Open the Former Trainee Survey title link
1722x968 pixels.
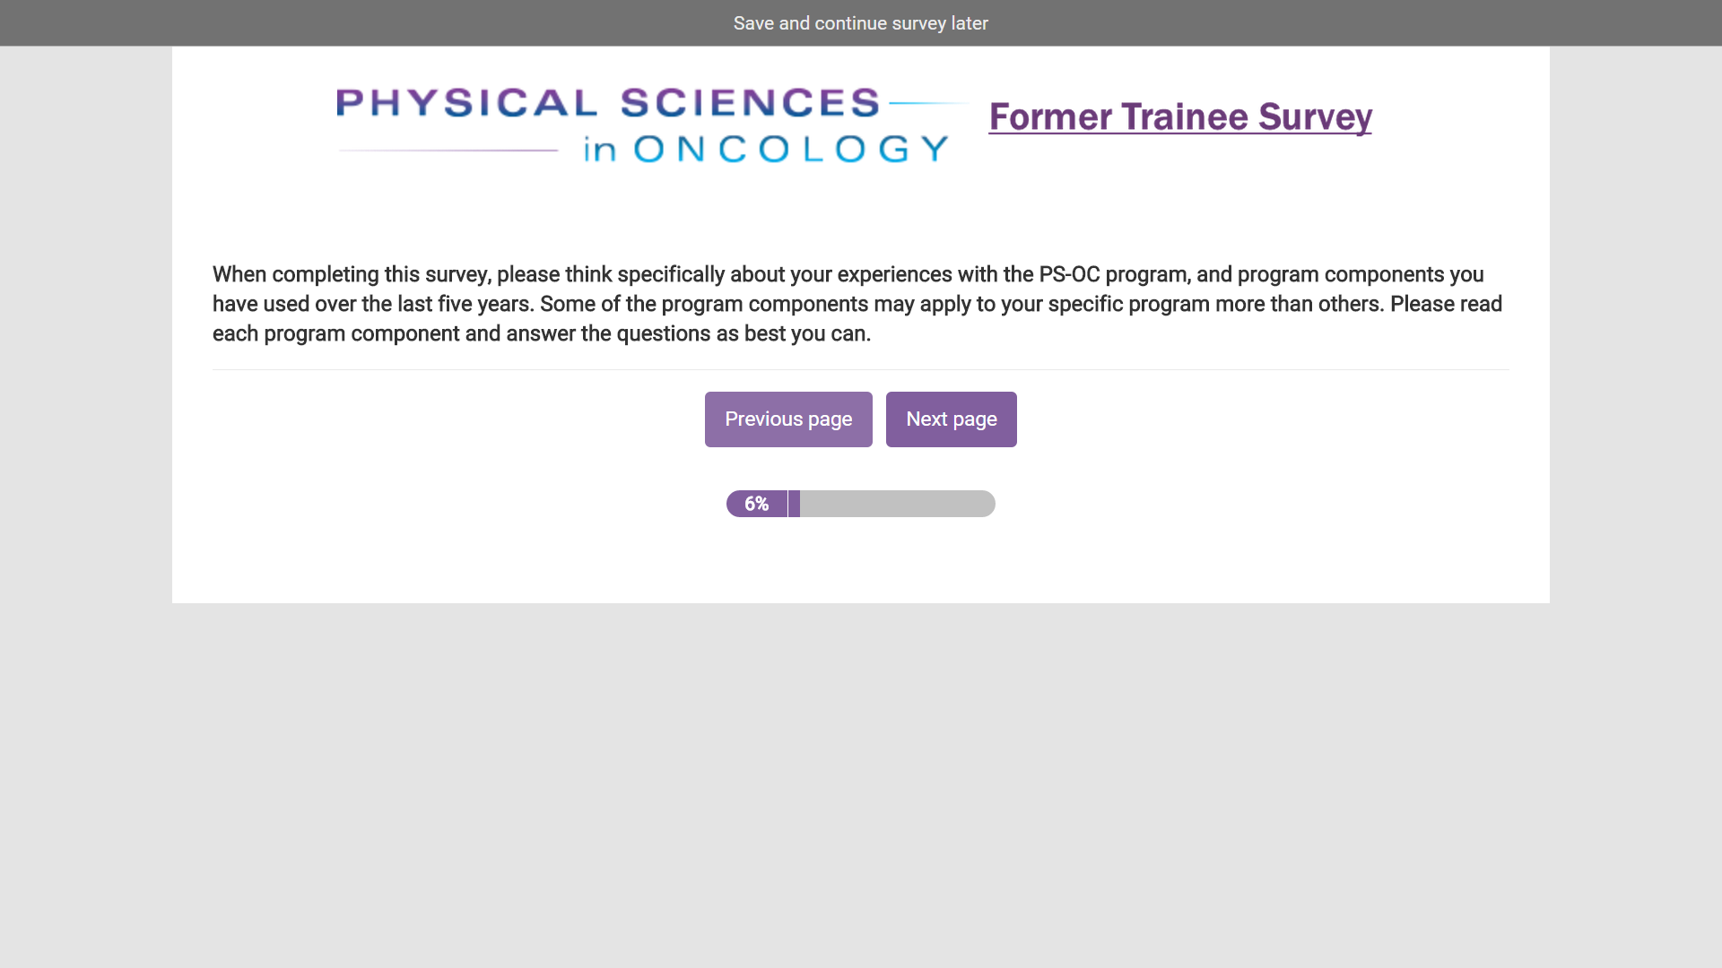click(1179, 117)
